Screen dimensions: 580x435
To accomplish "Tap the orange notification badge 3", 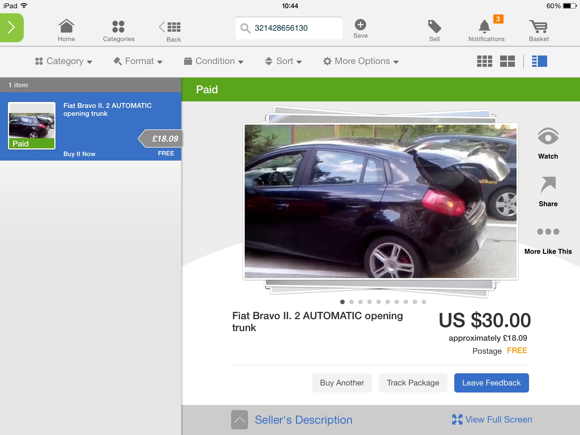I will [498, 19].
